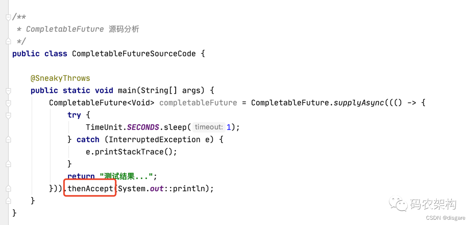472x225 pixels.
Task: Click the grayed completableFuture variable name
Action: [198, 103]
